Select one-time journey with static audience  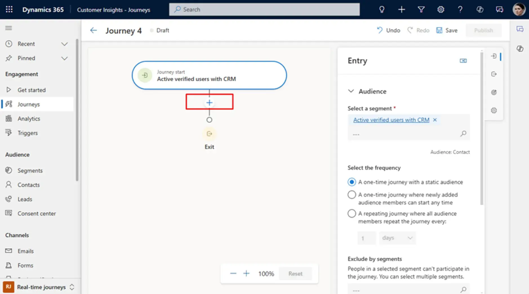[x=352, y=182]
